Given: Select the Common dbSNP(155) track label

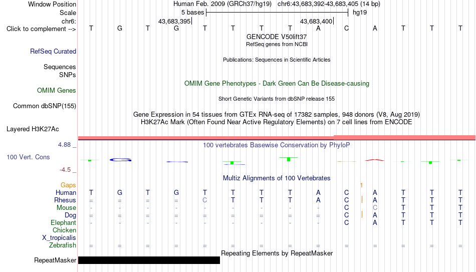Looking at the screenshot, I should coord(45,106).
